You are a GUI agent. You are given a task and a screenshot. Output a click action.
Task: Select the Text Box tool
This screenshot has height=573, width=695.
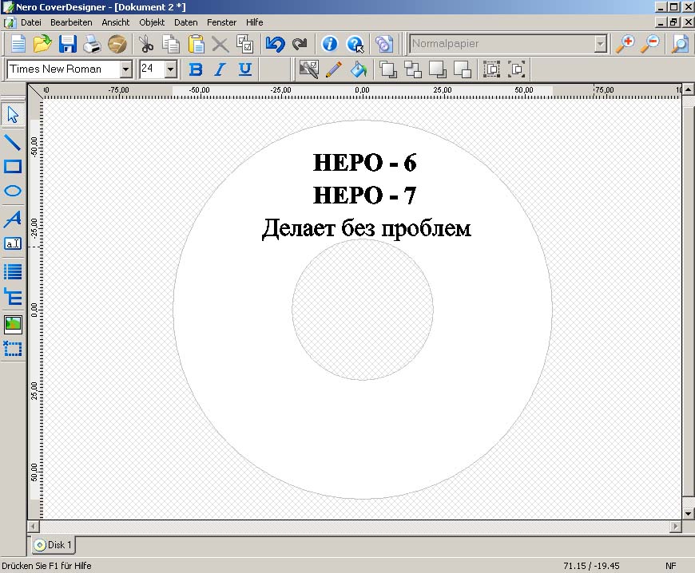tap(13, 243)
